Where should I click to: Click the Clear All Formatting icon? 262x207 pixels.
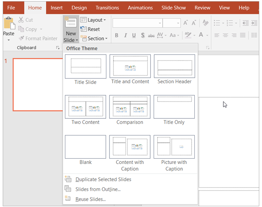pyautogui.click(x=206, y=23)
